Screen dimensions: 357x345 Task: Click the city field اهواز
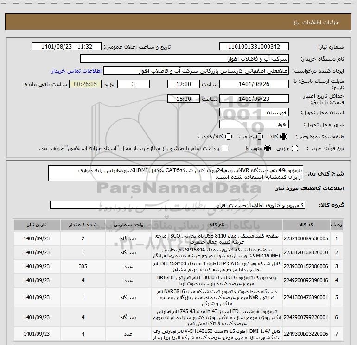(x=254, y=125)
